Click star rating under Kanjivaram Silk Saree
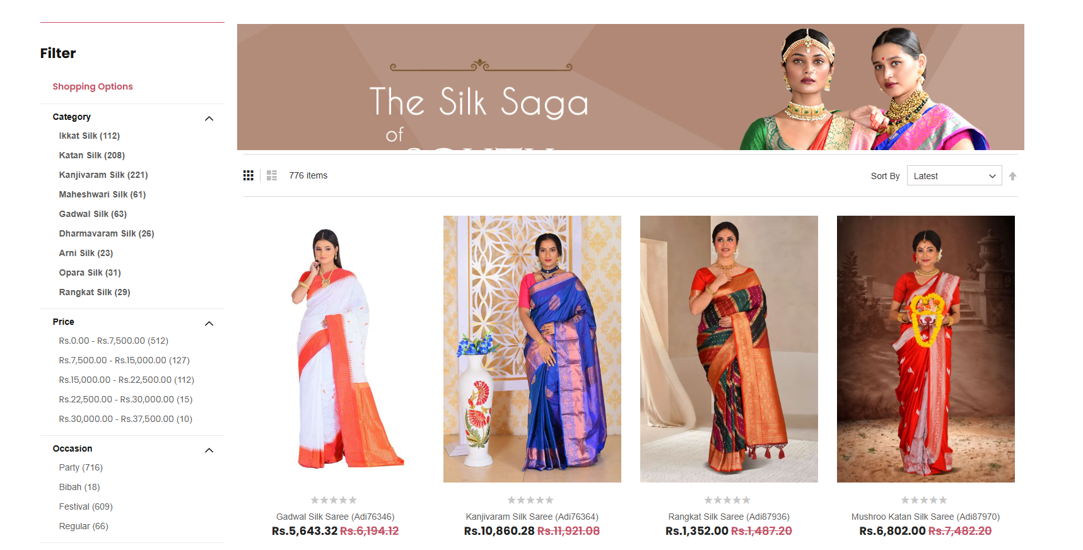 coord(531,500)
